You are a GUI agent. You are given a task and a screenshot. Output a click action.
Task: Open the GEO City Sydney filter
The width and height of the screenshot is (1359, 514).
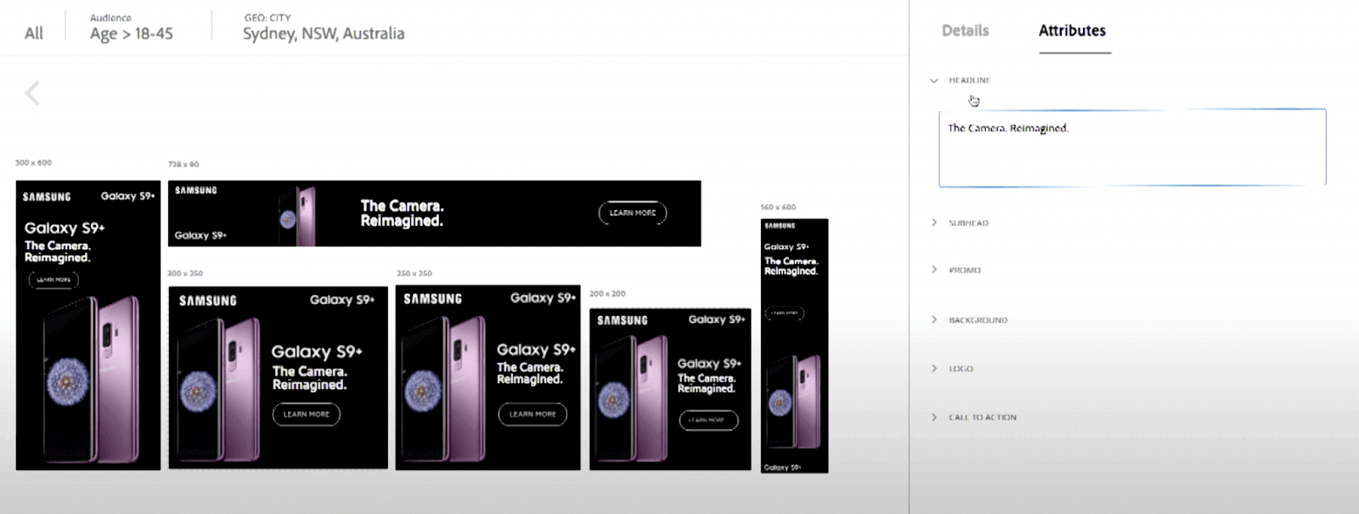[324, 28]
